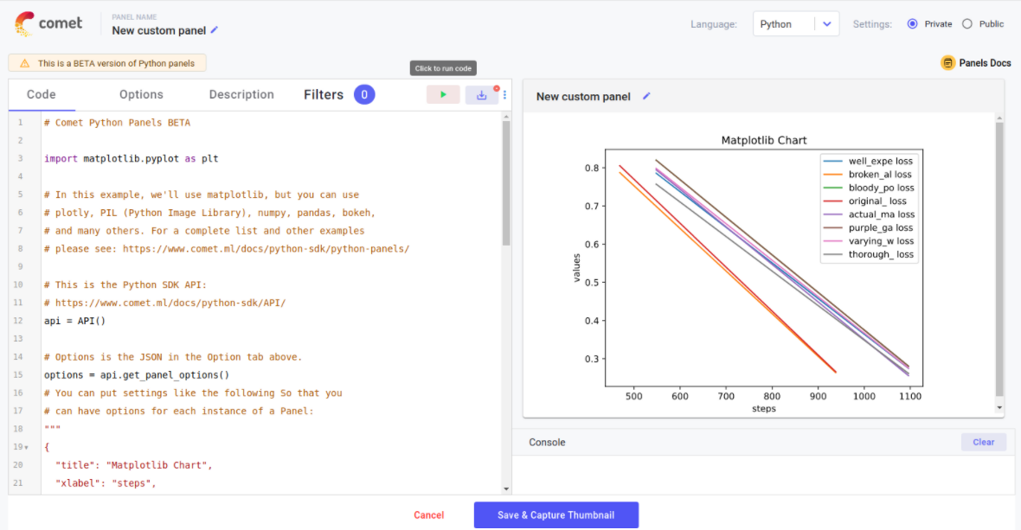Collapse the code fold arrow on line 19
Viewport: 1021px width, 530px height.
27,447
